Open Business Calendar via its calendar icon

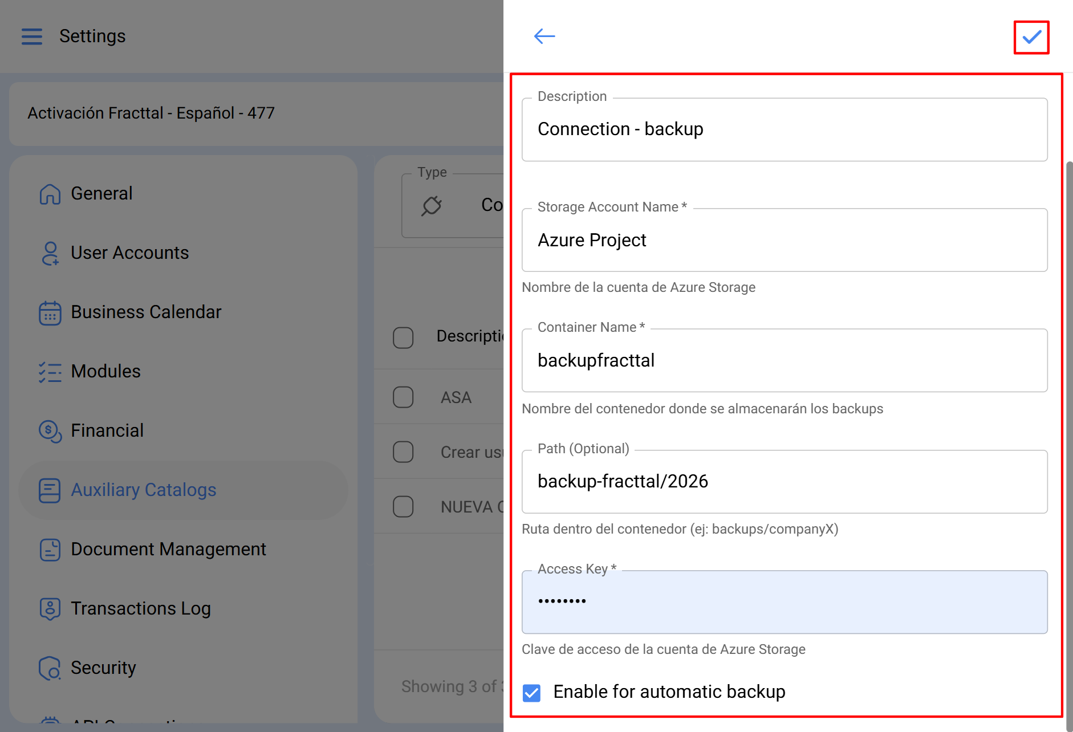(50, 312)
